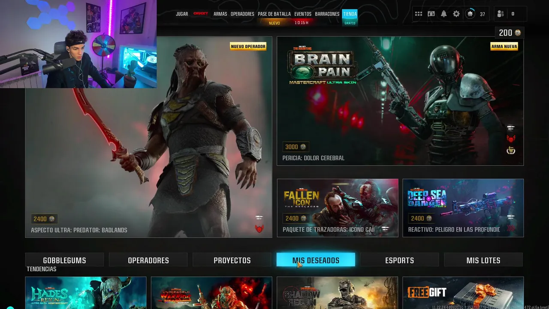Open the Deep Sea Danger reactive card

tap(463, 208)
